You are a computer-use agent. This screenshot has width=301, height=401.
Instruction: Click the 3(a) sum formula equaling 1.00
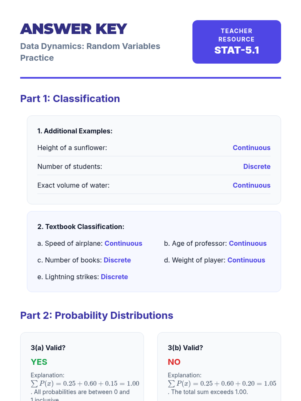pos(85,383)
